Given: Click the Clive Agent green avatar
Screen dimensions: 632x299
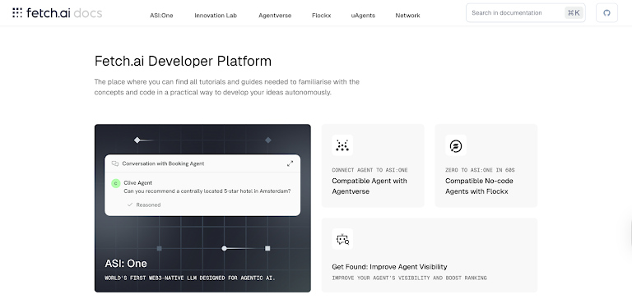Looking at the screenshot, I should (116, 183).
